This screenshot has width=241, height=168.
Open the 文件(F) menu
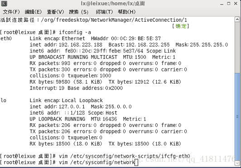tap(11, 12)
